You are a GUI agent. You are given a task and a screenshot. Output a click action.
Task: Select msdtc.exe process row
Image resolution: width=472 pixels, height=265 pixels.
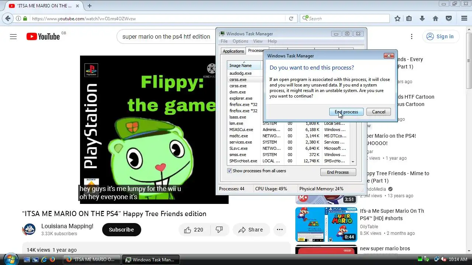[x=289, y=136]
